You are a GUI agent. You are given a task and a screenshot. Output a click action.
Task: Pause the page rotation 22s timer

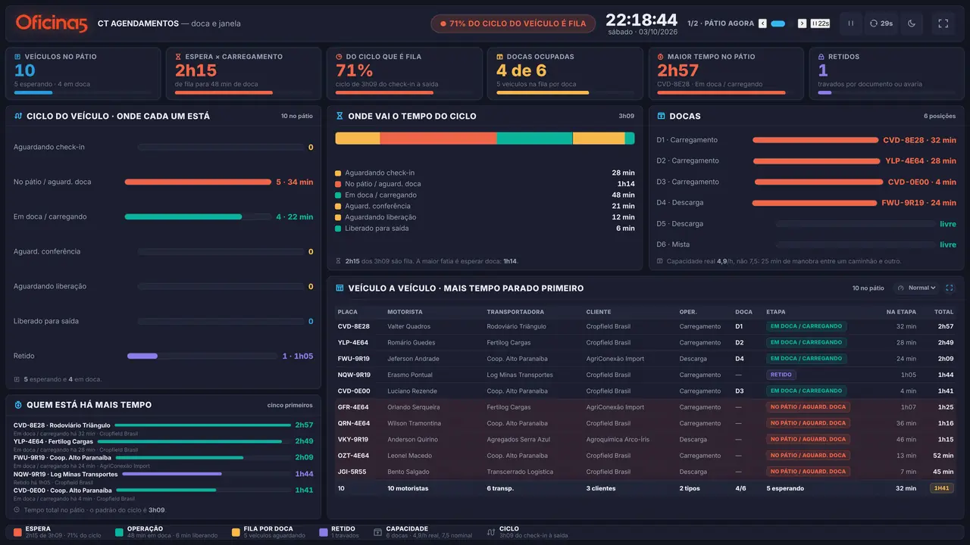point(820,23)
